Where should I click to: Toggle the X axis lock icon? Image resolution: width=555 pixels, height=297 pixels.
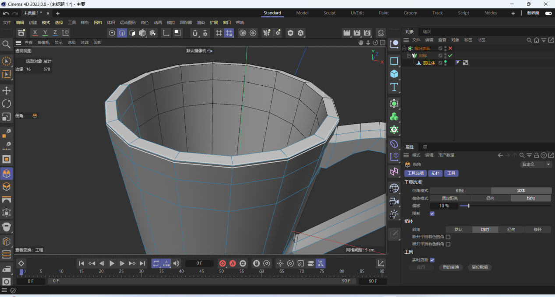click(35, 33)
